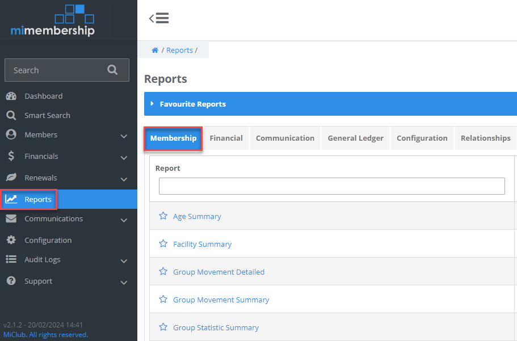Click the Dashboard gauge icon

click(x=11, y=96)
